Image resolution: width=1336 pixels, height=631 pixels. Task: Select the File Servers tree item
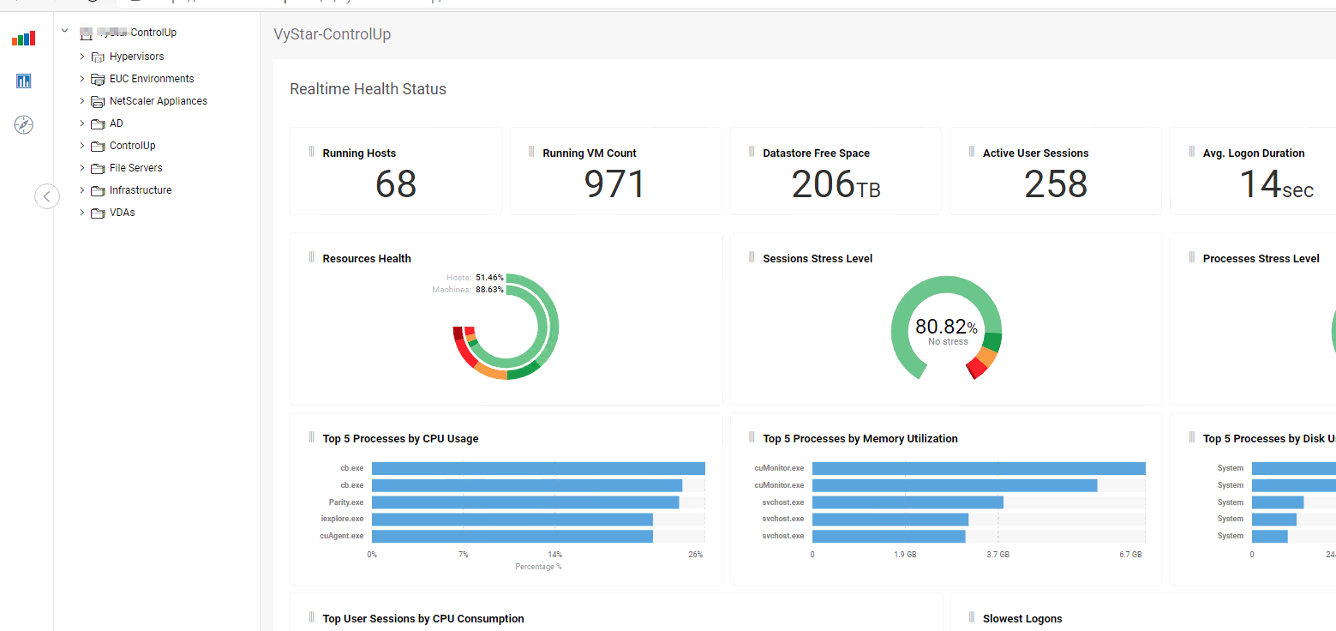(135, 168)
